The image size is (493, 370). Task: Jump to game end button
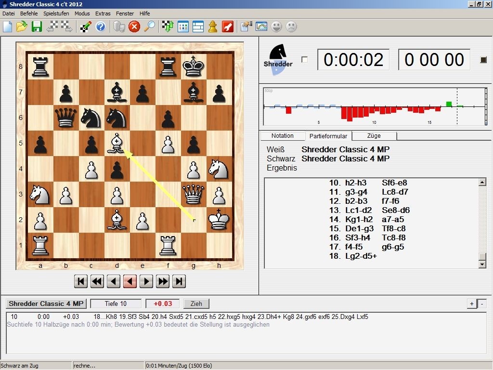(x=179, y=281)
